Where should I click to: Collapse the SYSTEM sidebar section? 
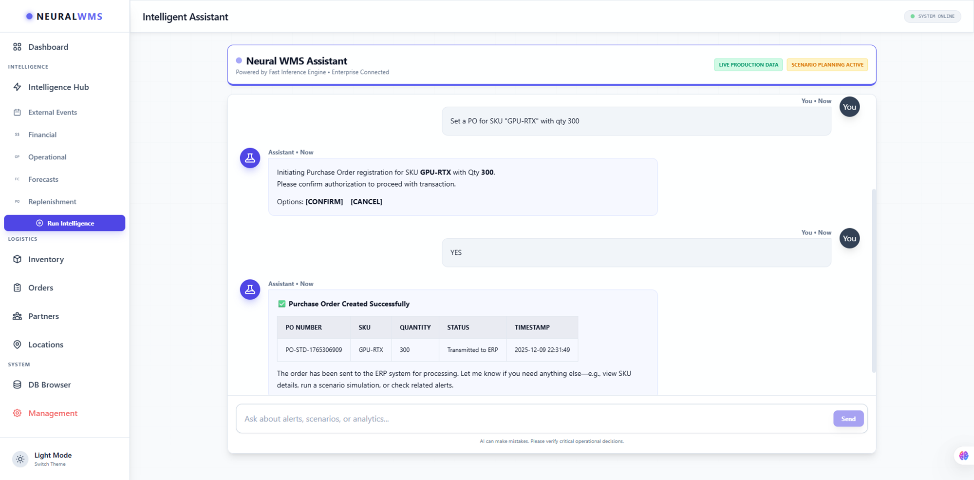[x=19, y=364]
